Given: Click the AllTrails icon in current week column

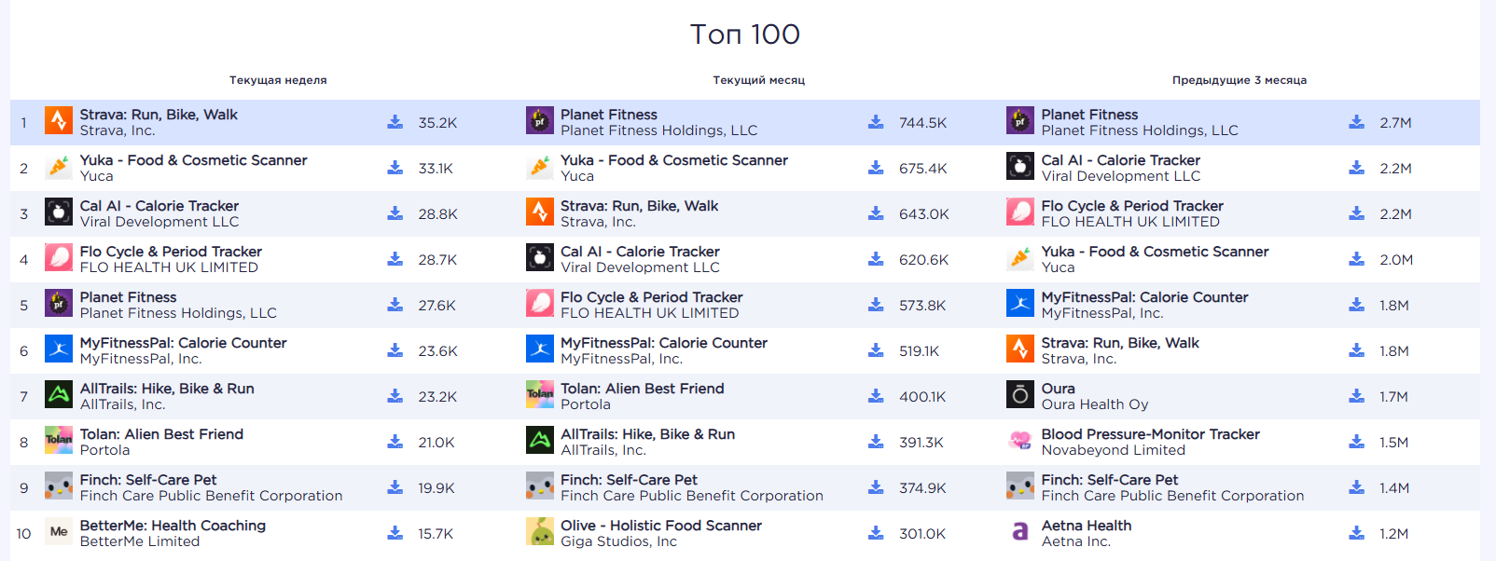Looking at the screenshot, I should pyautogui.click(x=59, y=395).
